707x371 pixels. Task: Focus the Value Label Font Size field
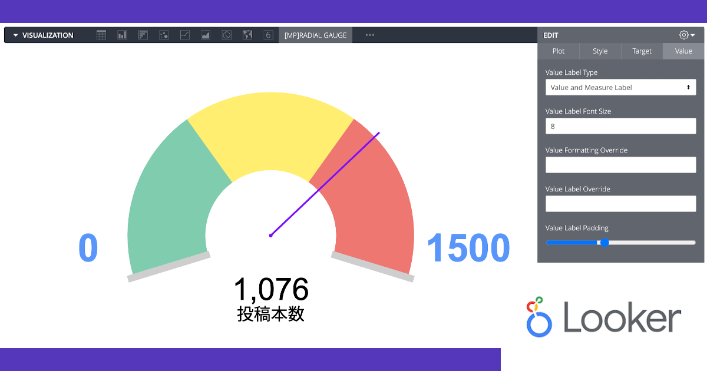click(x=621, y=126)
